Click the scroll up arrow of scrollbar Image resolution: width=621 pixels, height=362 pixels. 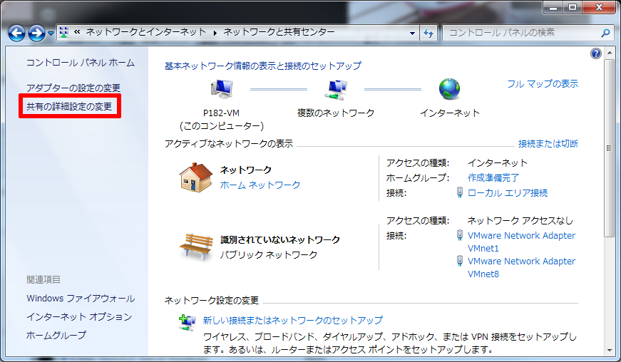point(609,53)
